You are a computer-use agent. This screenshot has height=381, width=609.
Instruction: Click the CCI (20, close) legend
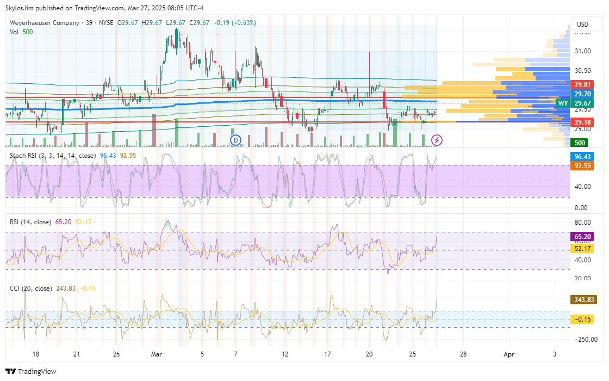click(31, 288)
